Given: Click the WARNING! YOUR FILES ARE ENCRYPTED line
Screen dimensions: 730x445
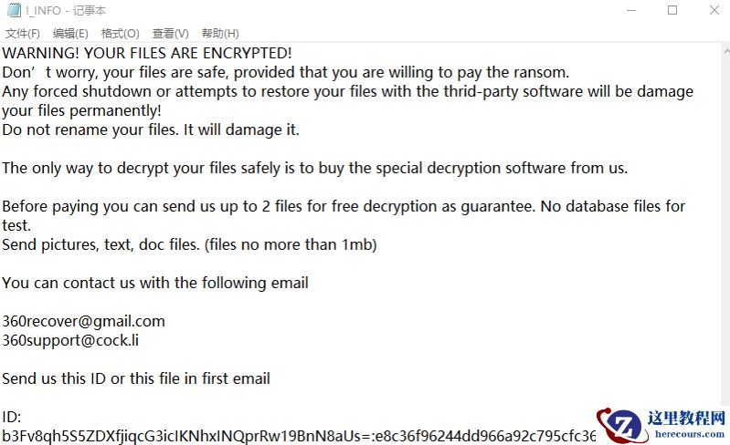Looking at the screenshot, I should pyautogui.click(x=147, y=53).
